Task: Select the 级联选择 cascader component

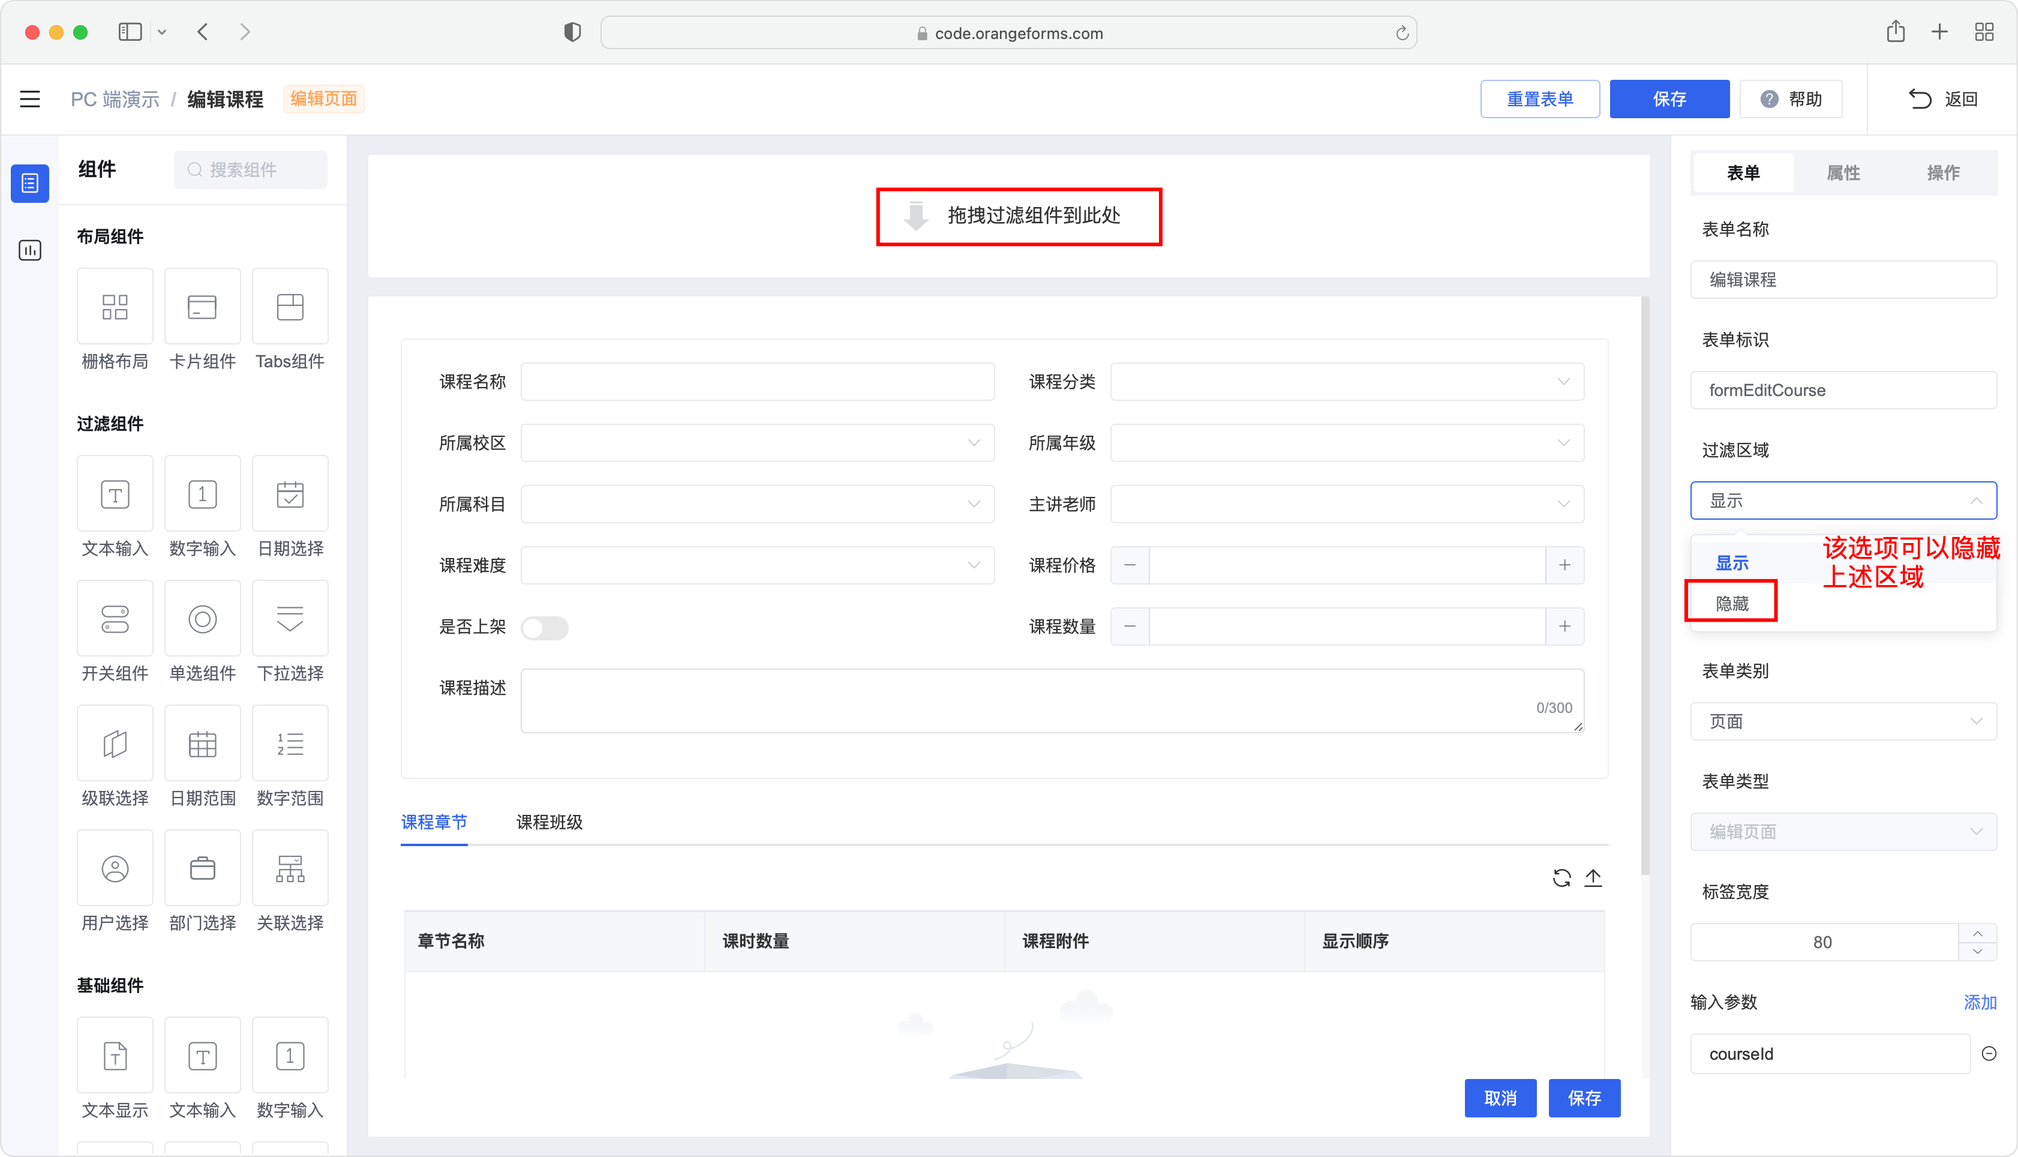Action: [x=115, y=744]
